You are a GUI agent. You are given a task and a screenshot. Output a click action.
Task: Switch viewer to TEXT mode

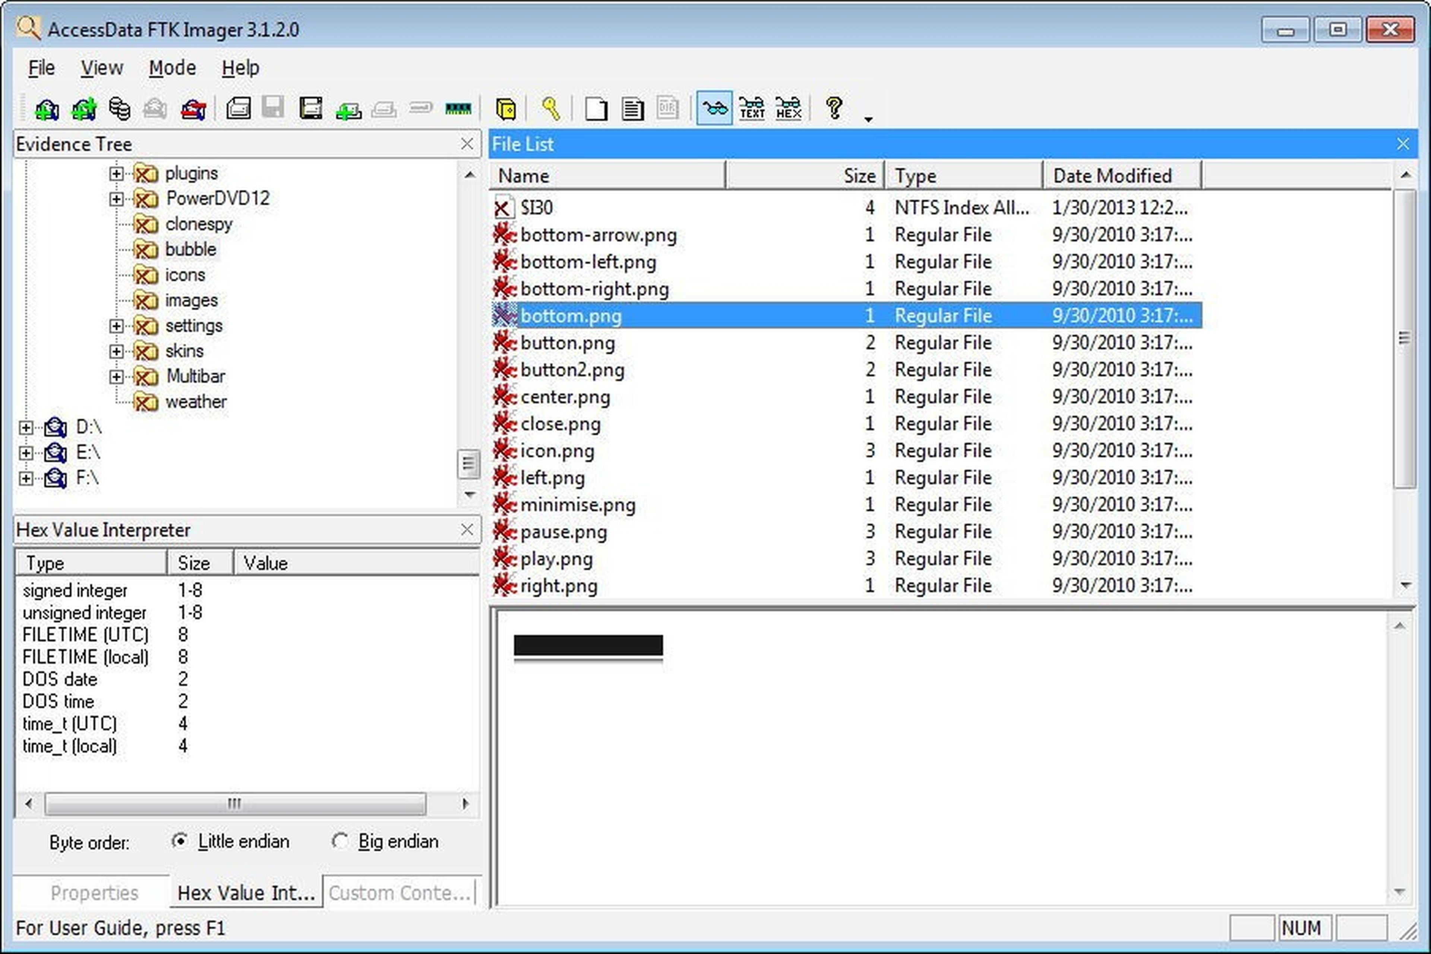point(752,109)
